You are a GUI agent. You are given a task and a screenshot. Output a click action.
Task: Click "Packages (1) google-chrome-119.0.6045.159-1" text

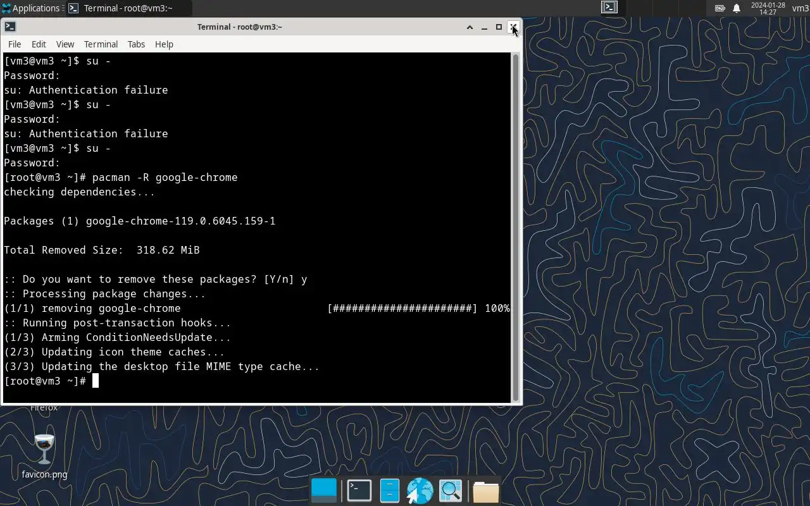(x=140, y=221)
